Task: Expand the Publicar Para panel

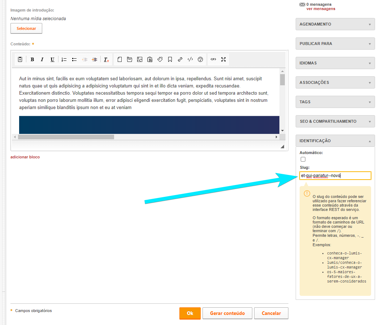Action: pyautogui.click(x=335, y=44)
